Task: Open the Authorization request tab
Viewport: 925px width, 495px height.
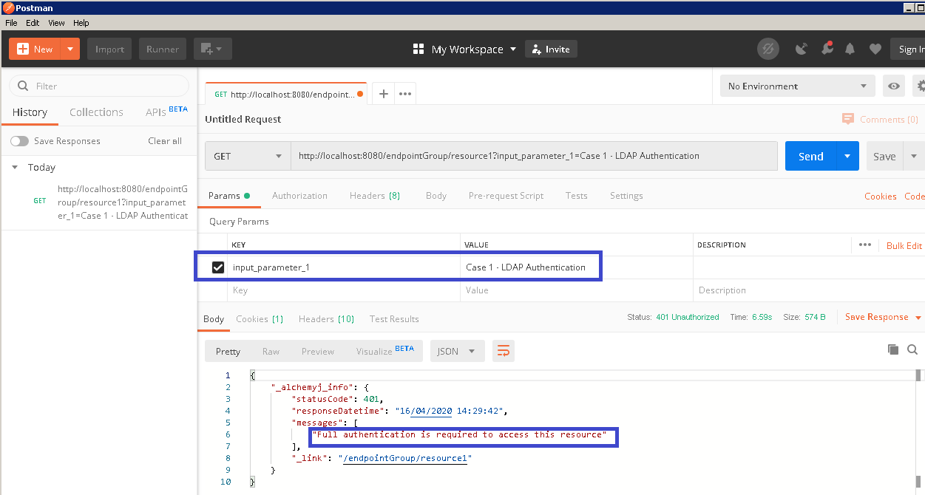Action: [x=299, y=196]
